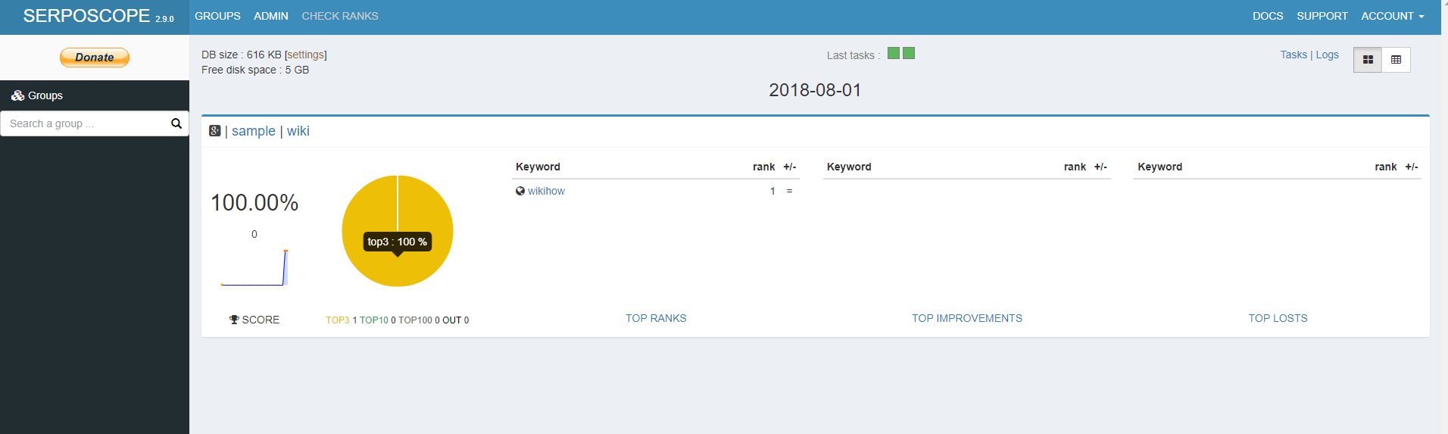Open the wiki link in group header
The image size is (1448, 434).
point(298,131)
